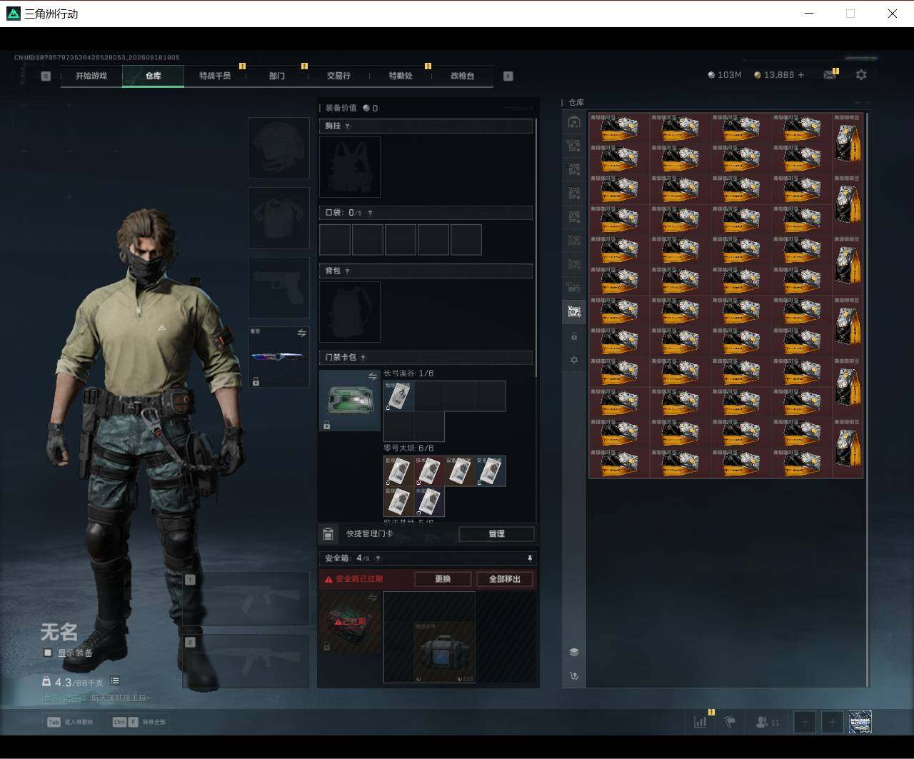This screenshot has height=759, width=914.
Task: Select the red keycard under 零号大坝
Action: pyautogui.click(x=429, y=471)
